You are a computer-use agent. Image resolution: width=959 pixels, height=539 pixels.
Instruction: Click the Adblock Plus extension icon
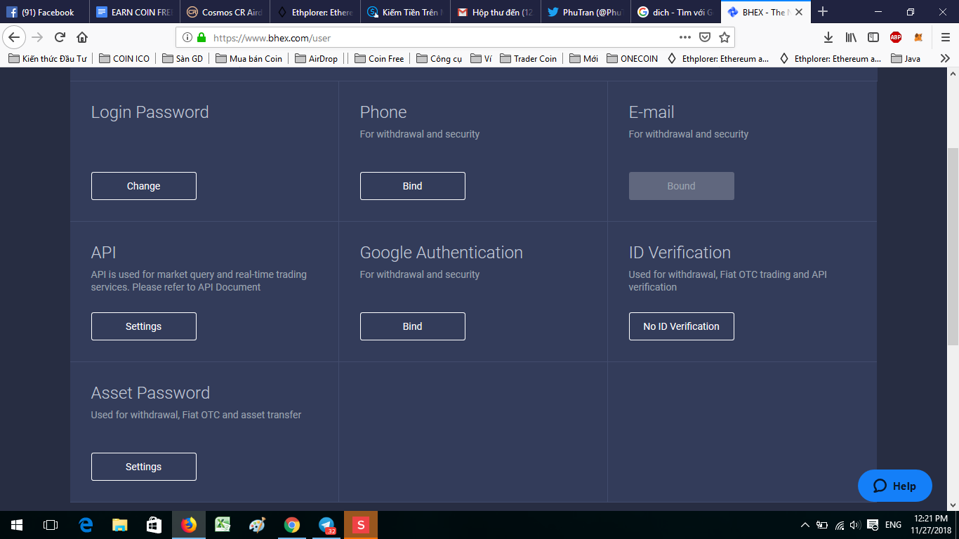[x=896, y=37]
